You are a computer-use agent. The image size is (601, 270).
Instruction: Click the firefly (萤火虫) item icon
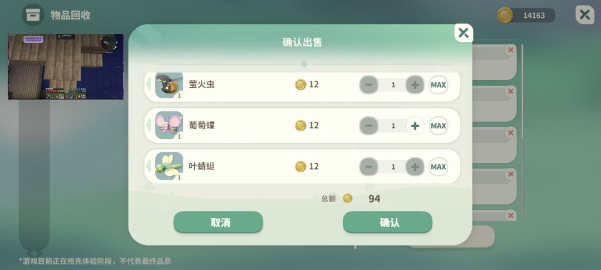tap(169, 85)
